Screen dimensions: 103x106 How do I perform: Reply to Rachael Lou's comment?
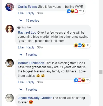click(30, 47)
